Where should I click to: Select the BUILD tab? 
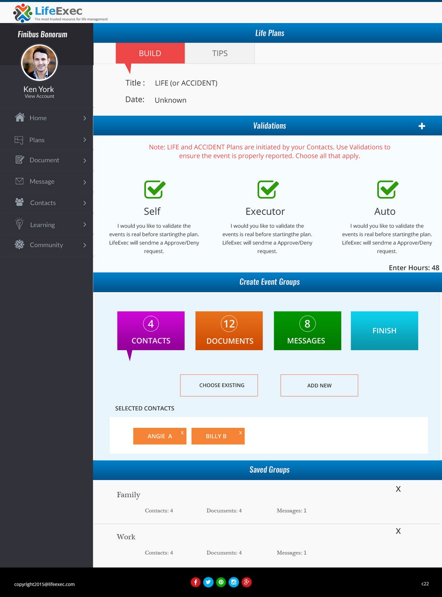point(150,53)
